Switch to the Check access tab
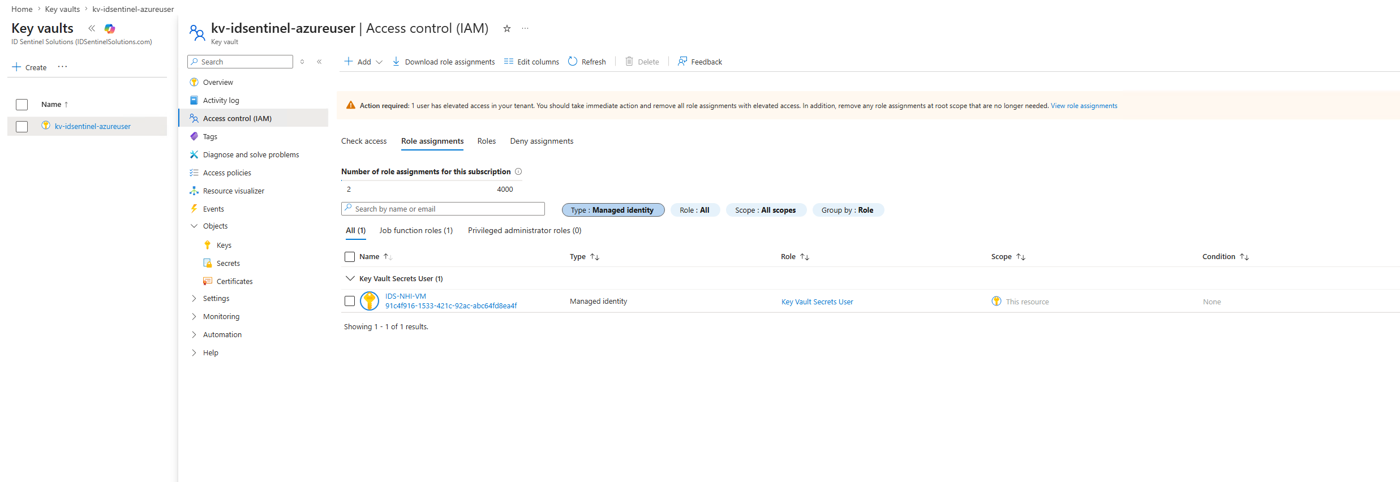This screenshot has height=482, width=1400. (364, 141)
